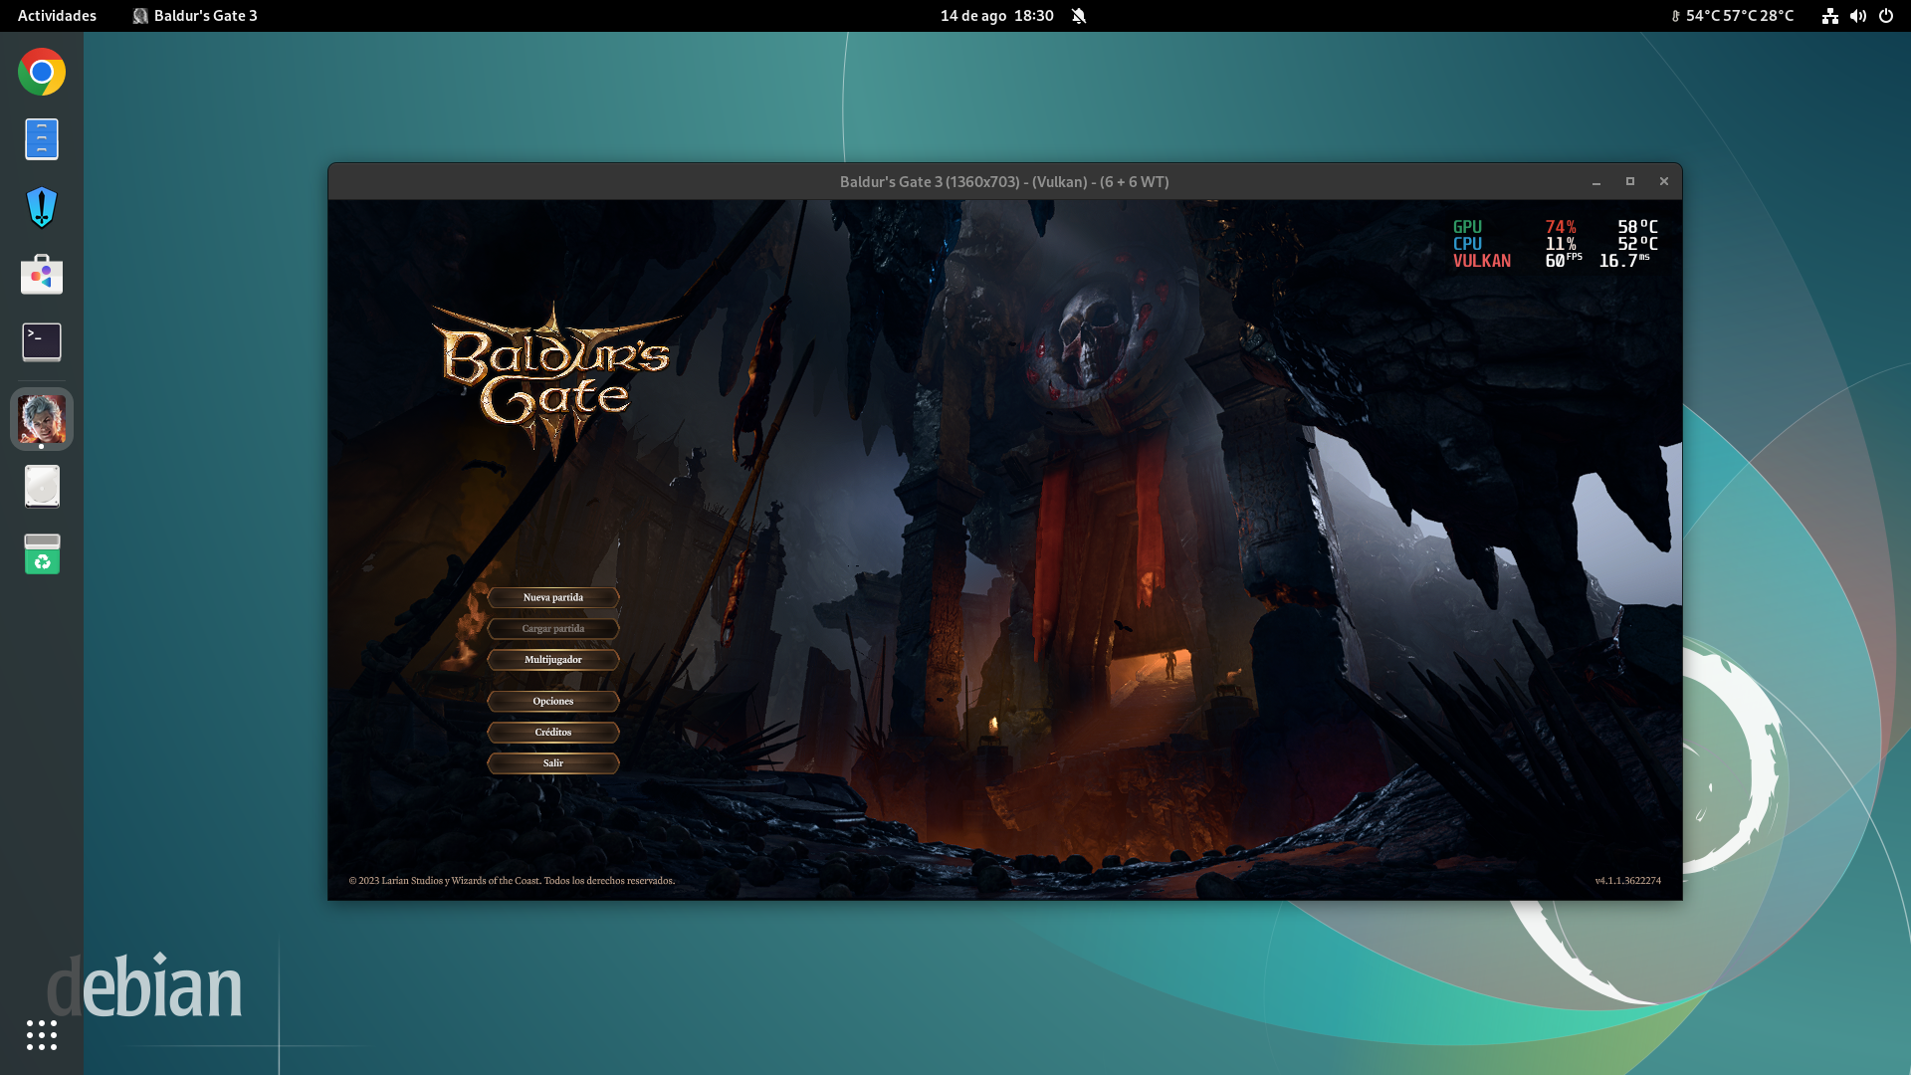Open the Files manager dock icon
Screen dimensions: 1911x1075
[x=42, y=139]
